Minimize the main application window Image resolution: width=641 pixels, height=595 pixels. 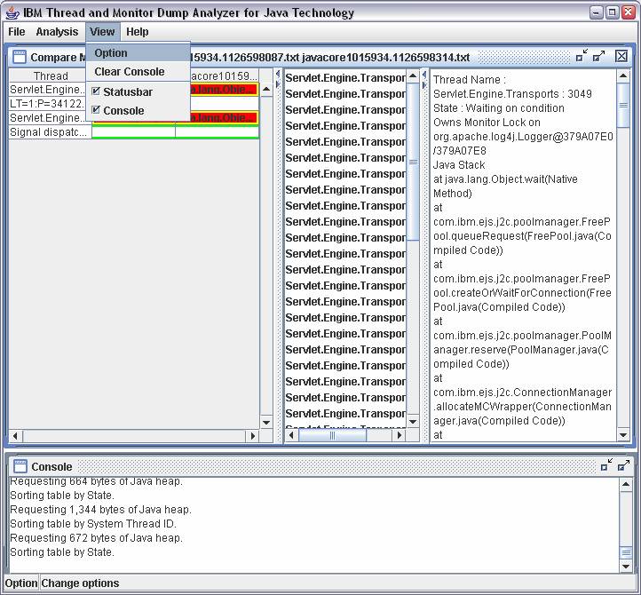596,12
